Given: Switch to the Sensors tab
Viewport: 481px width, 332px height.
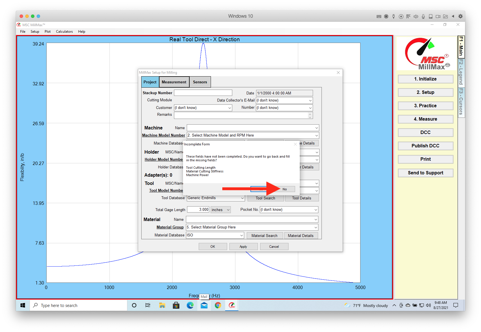Looking at the screenshot, I should (x=200, y=82).
